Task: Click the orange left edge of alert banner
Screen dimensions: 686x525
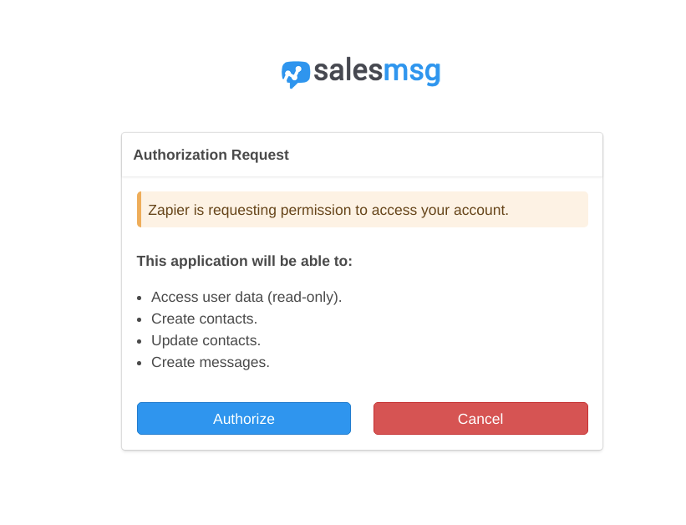Action: (139, 210)
